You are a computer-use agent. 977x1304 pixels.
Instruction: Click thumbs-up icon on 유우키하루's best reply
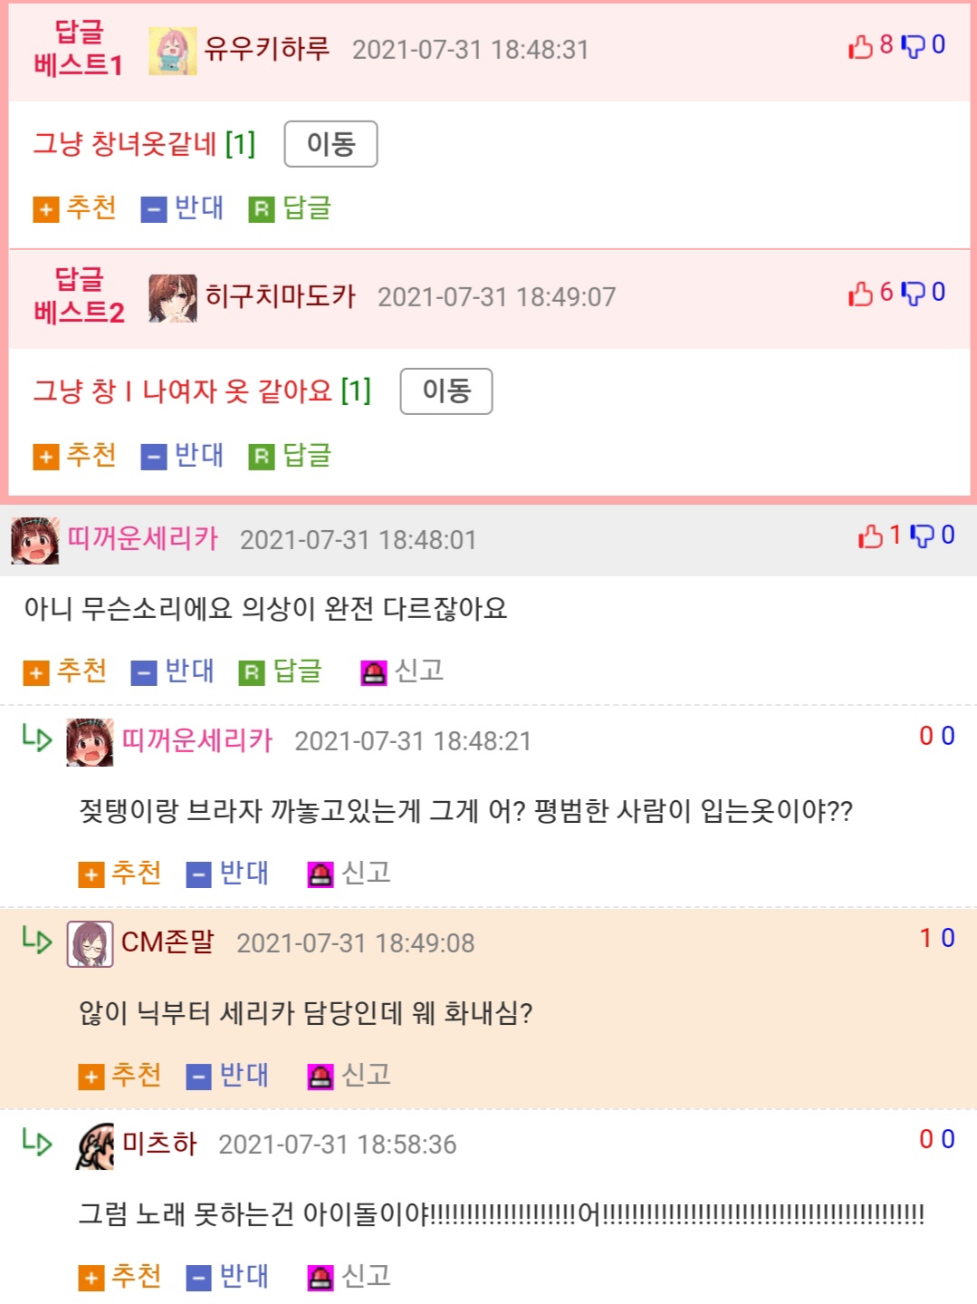(x=860, y=46)
